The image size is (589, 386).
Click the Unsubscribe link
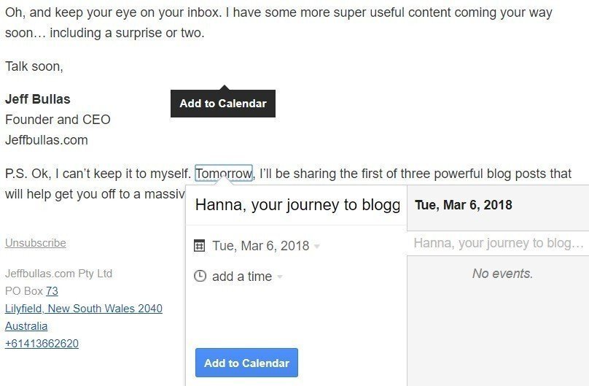point(36,243)
